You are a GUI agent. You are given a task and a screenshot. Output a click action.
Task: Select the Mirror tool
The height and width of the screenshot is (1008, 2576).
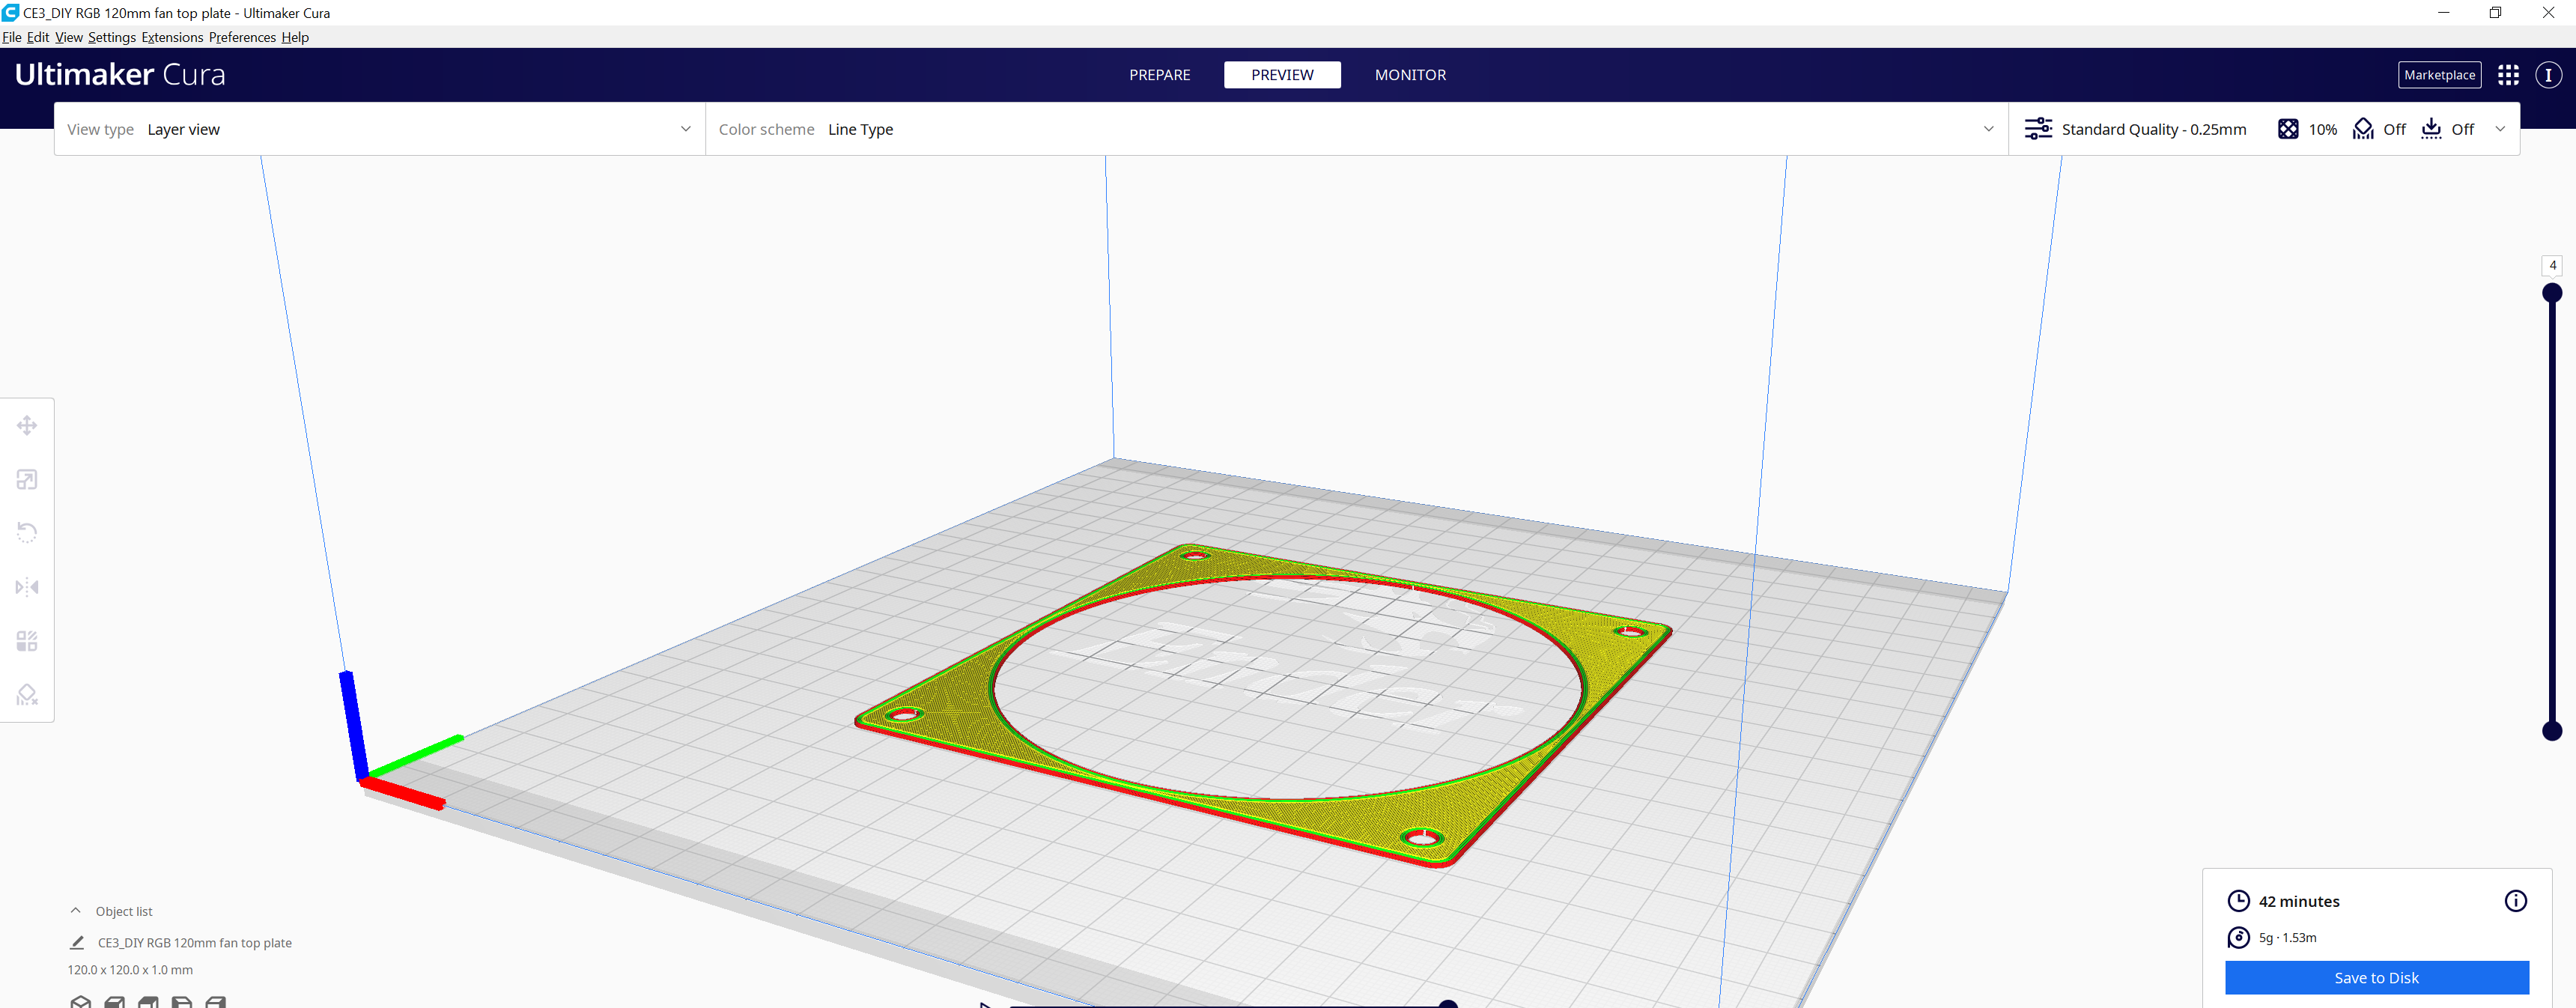pos(27,587)
